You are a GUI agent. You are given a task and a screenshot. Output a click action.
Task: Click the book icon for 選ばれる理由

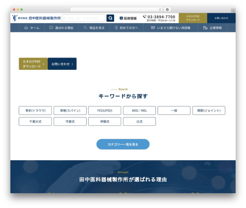click(x=51, y=28)
